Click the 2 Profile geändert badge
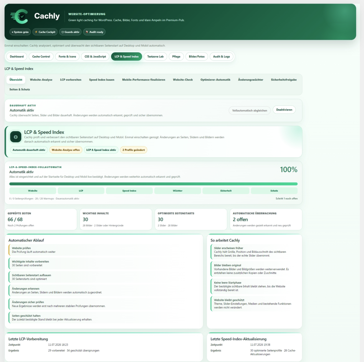The width and height of the screenshot is (364, 362). tap(134, 150)
